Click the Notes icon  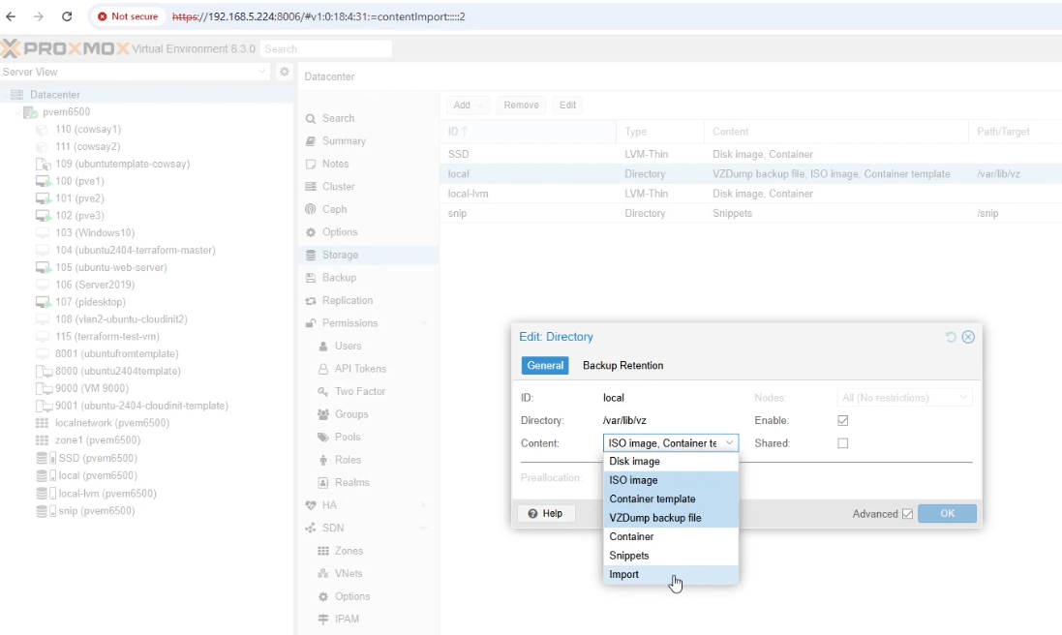click(x=311, y=164)
